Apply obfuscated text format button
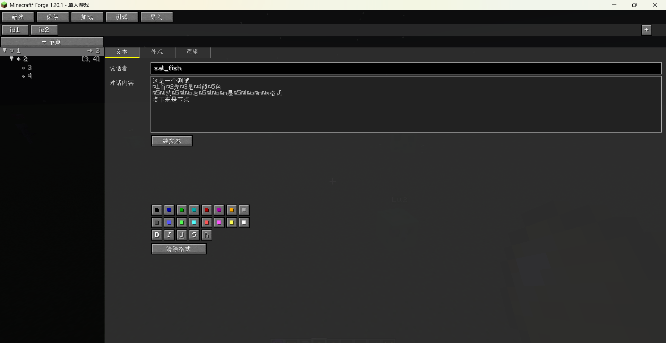 pos(207,235)
